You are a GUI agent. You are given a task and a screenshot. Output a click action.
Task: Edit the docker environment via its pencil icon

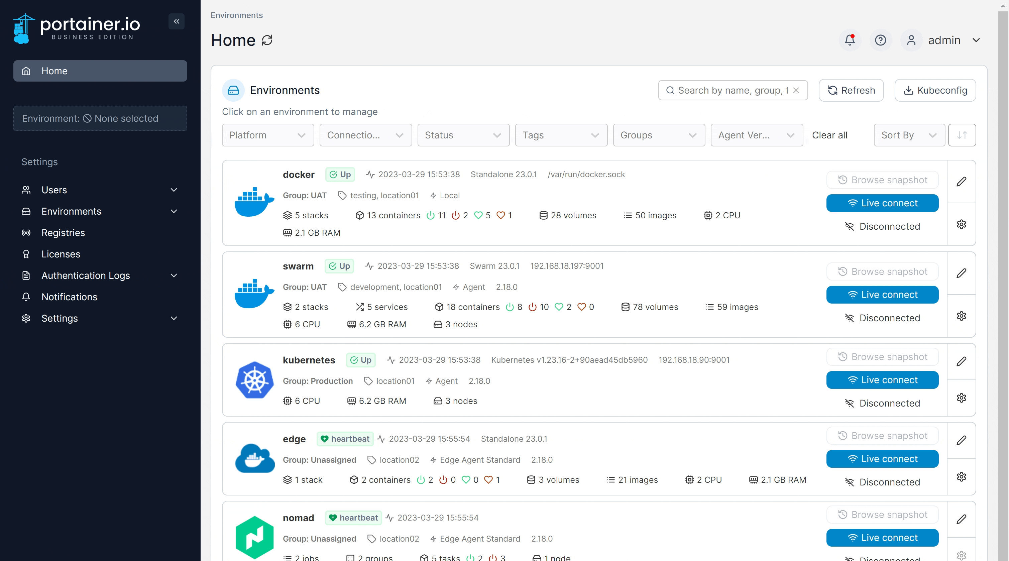point(962,182)
